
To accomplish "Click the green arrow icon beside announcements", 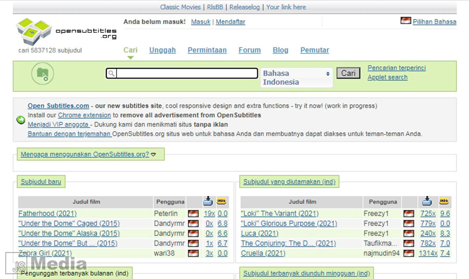I will 21,120.
